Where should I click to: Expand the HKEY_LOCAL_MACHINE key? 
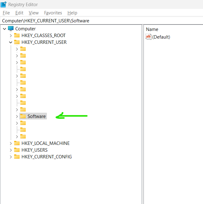11,143
